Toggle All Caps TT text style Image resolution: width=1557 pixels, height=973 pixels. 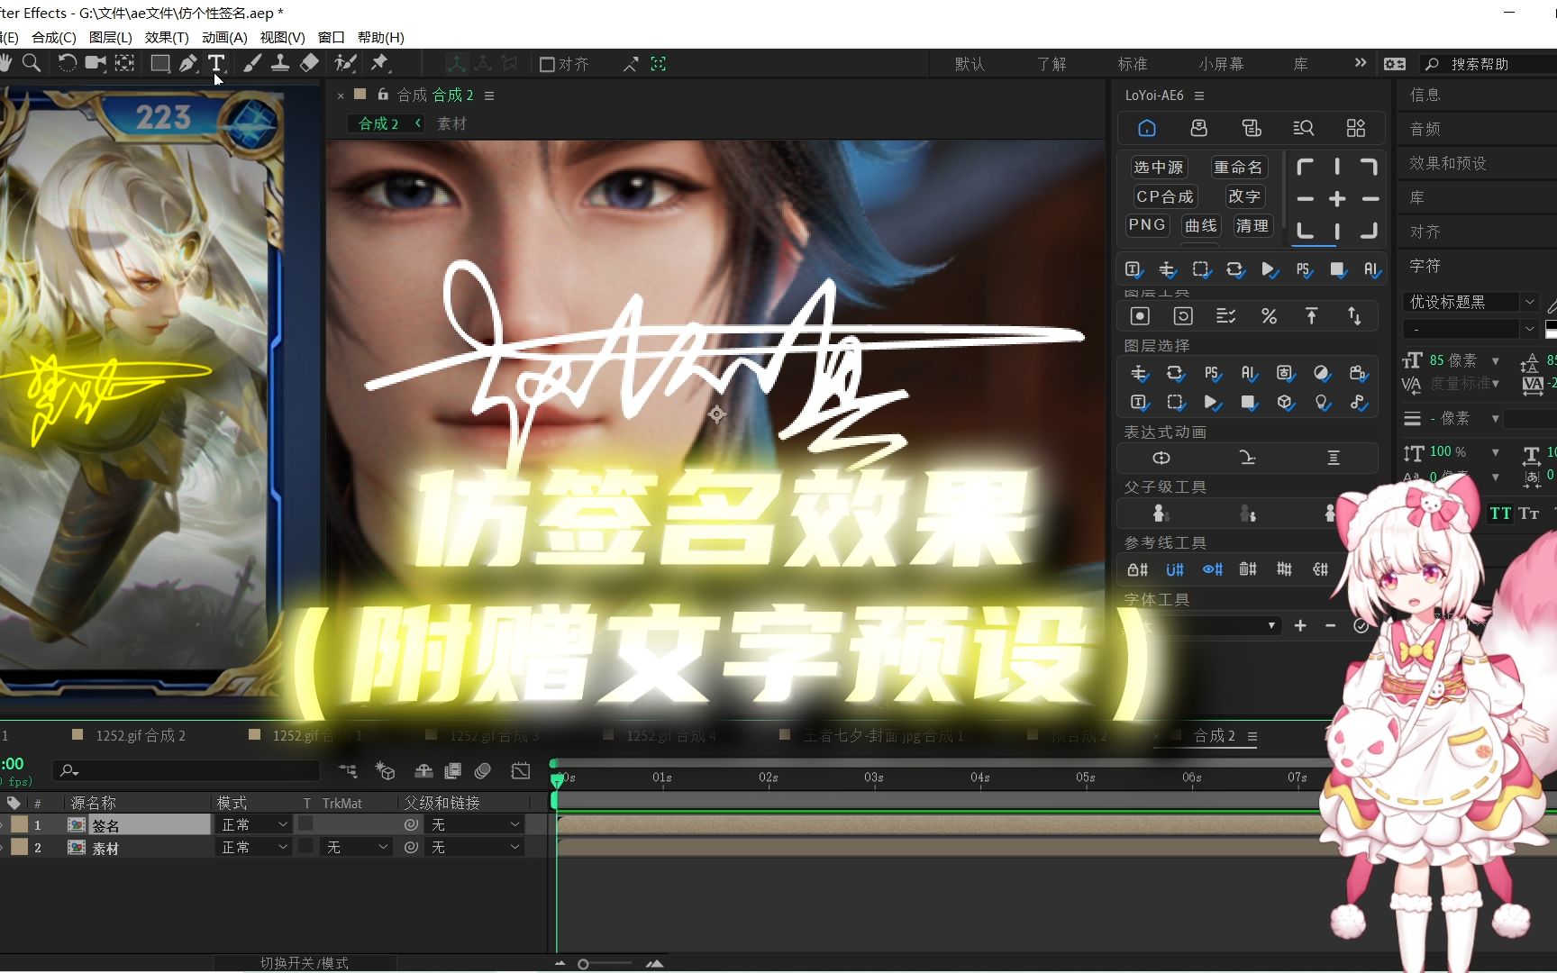(x=1500, y=514)
